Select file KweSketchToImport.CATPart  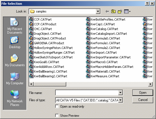click(51, 57)
